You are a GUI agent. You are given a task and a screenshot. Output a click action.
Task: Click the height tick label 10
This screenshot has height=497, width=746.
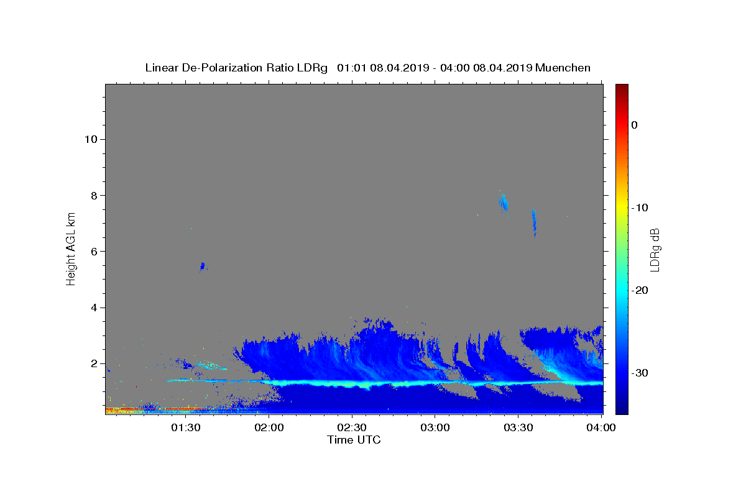[x=91, y=139]
